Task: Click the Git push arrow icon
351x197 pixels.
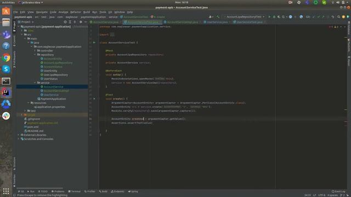Action: (323, 17)
